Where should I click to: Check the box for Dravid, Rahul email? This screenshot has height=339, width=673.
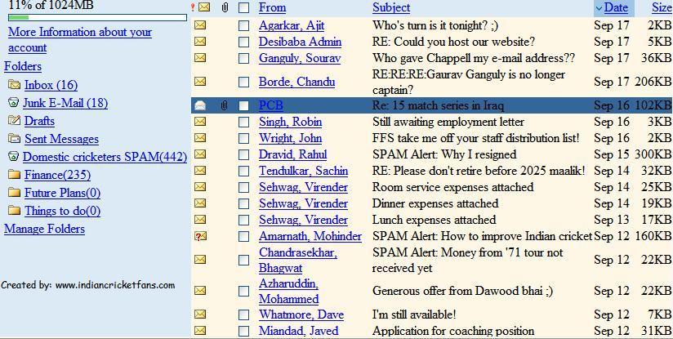tap(243, 155)
